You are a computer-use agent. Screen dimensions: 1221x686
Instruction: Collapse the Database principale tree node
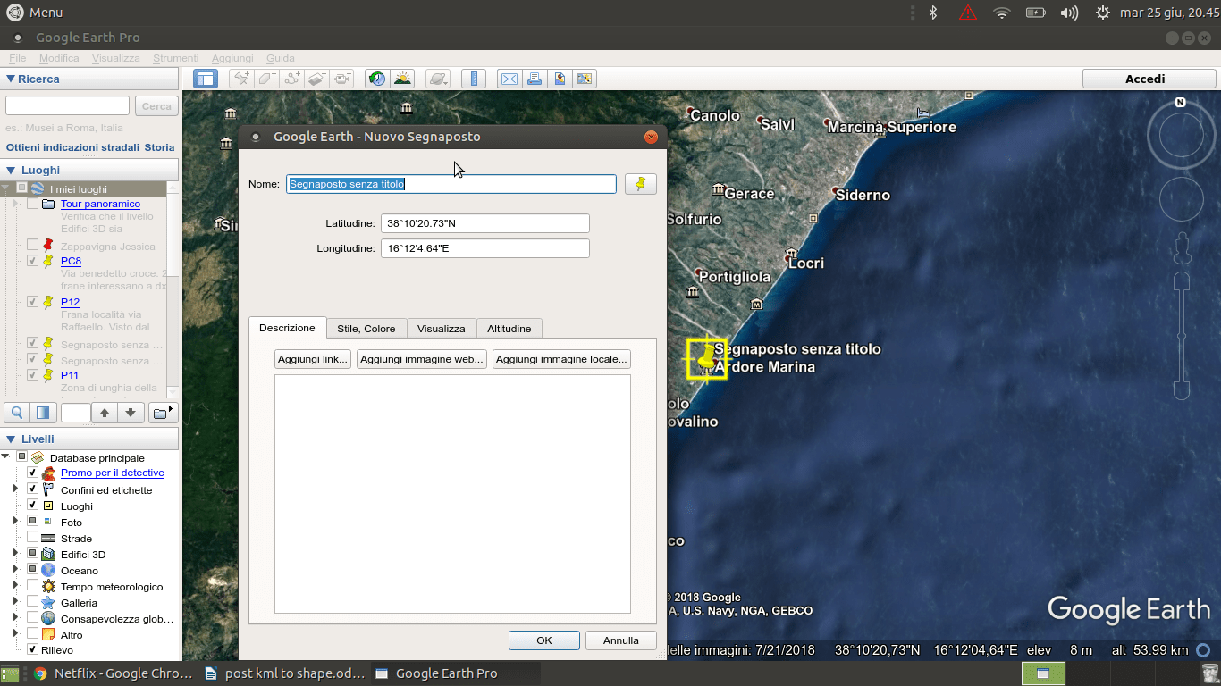coord(7,456)
